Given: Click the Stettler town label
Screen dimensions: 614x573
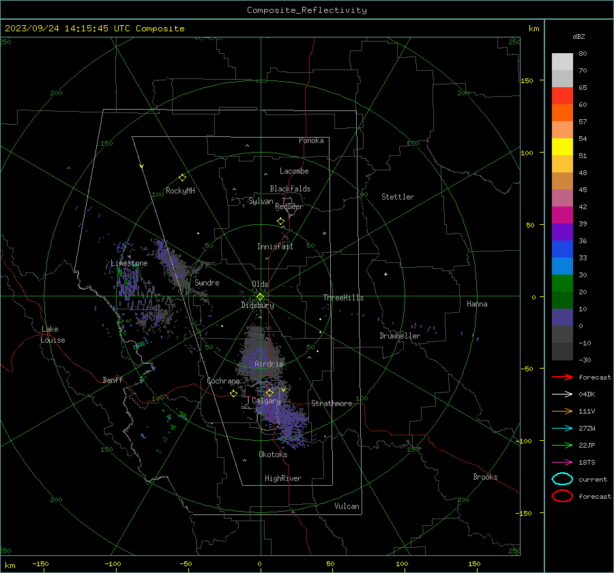Looking at the screenshot, I should click(x=398, y=197).
